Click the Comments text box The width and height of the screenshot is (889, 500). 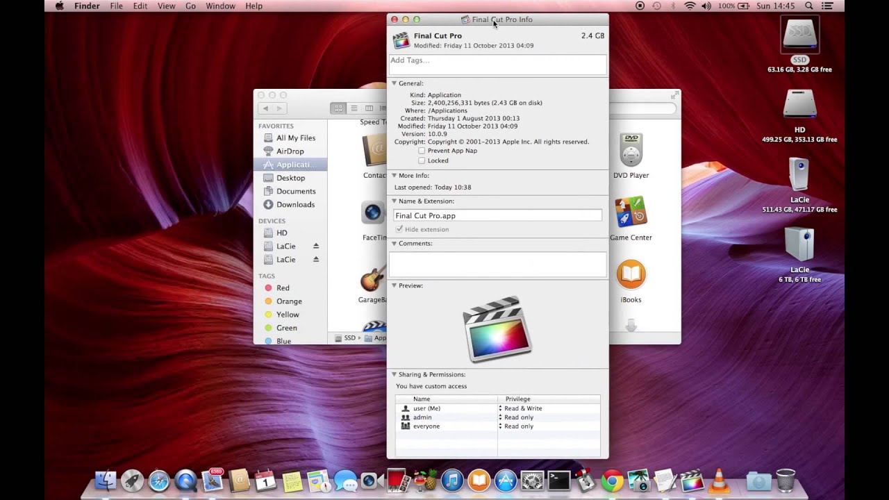497,264
